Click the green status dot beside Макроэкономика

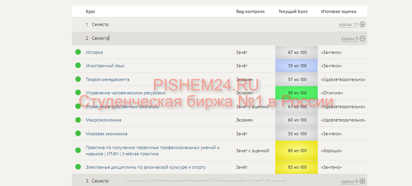coord(78,120)
